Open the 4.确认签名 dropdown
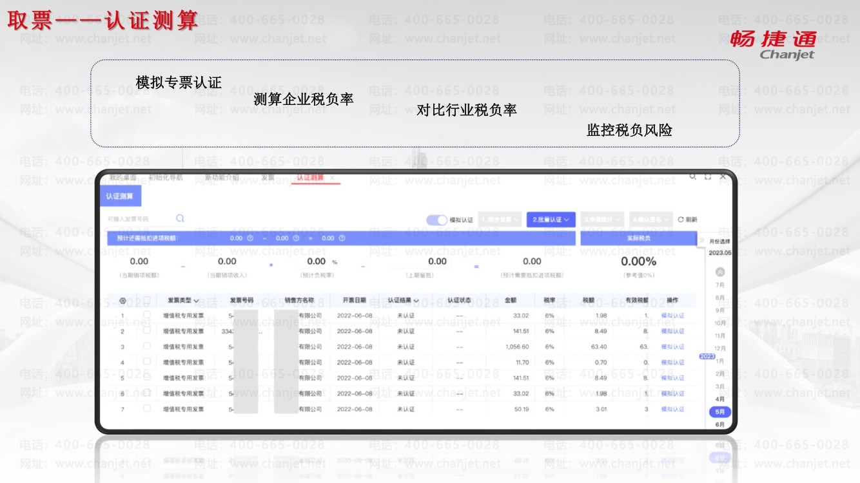 [650, 220]
